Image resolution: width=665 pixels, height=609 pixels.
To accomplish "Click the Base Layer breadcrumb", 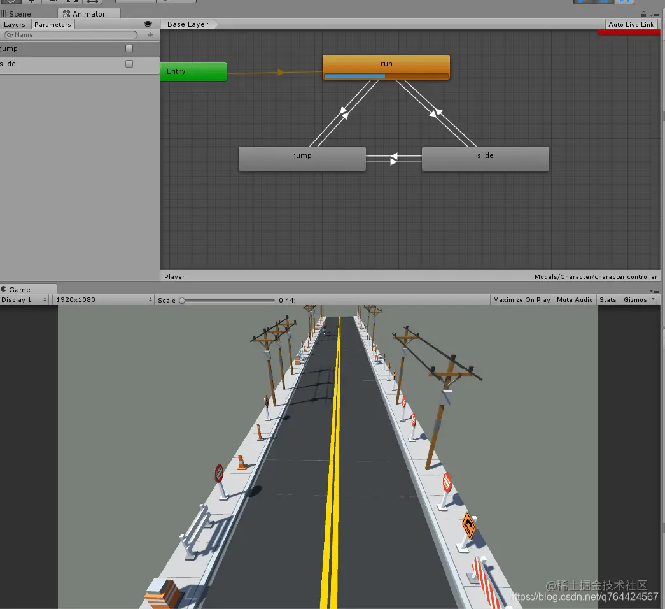I will (x=188, y=24).
